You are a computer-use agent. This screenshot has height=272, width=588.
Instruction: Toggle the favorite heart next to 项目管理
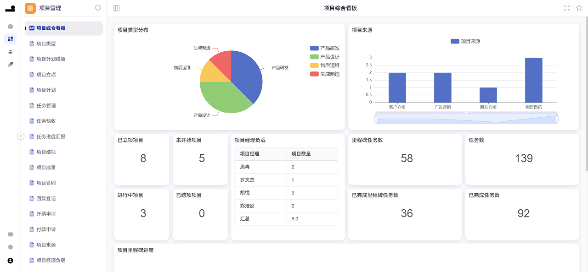pyautogui.click(x=97, y=8)
